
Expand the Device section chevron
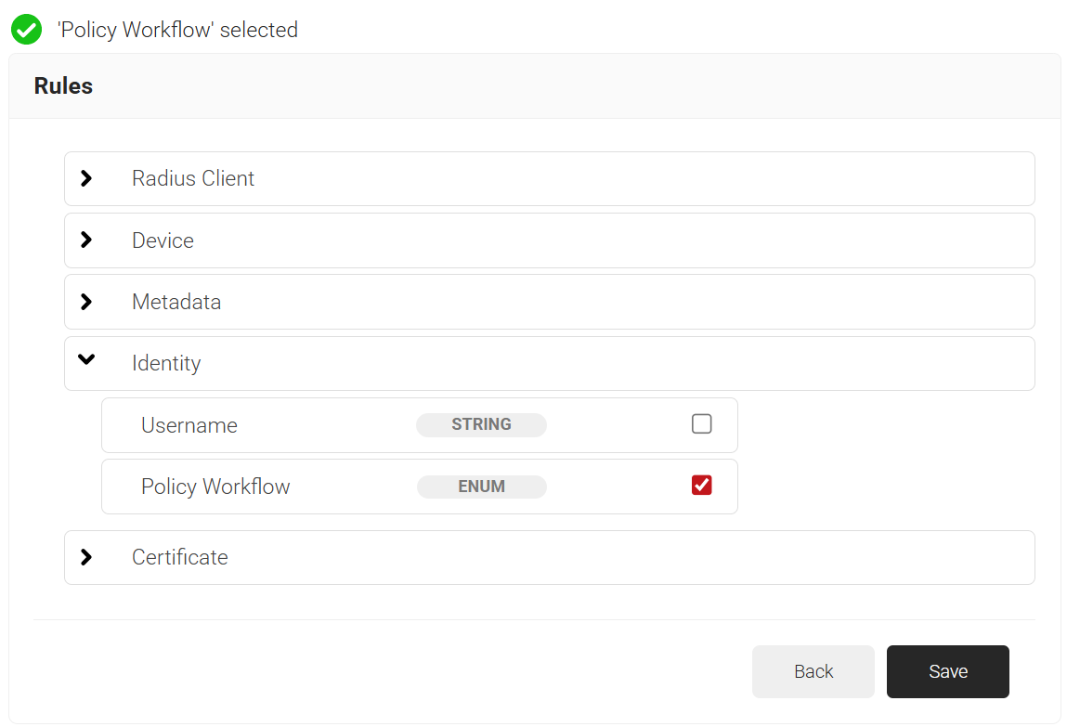click(x=86, y=240)
